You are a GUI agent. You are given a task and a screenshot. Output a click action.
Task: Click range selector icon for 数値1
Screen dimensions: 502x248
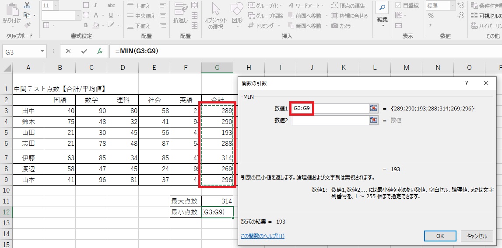[373, 108]
